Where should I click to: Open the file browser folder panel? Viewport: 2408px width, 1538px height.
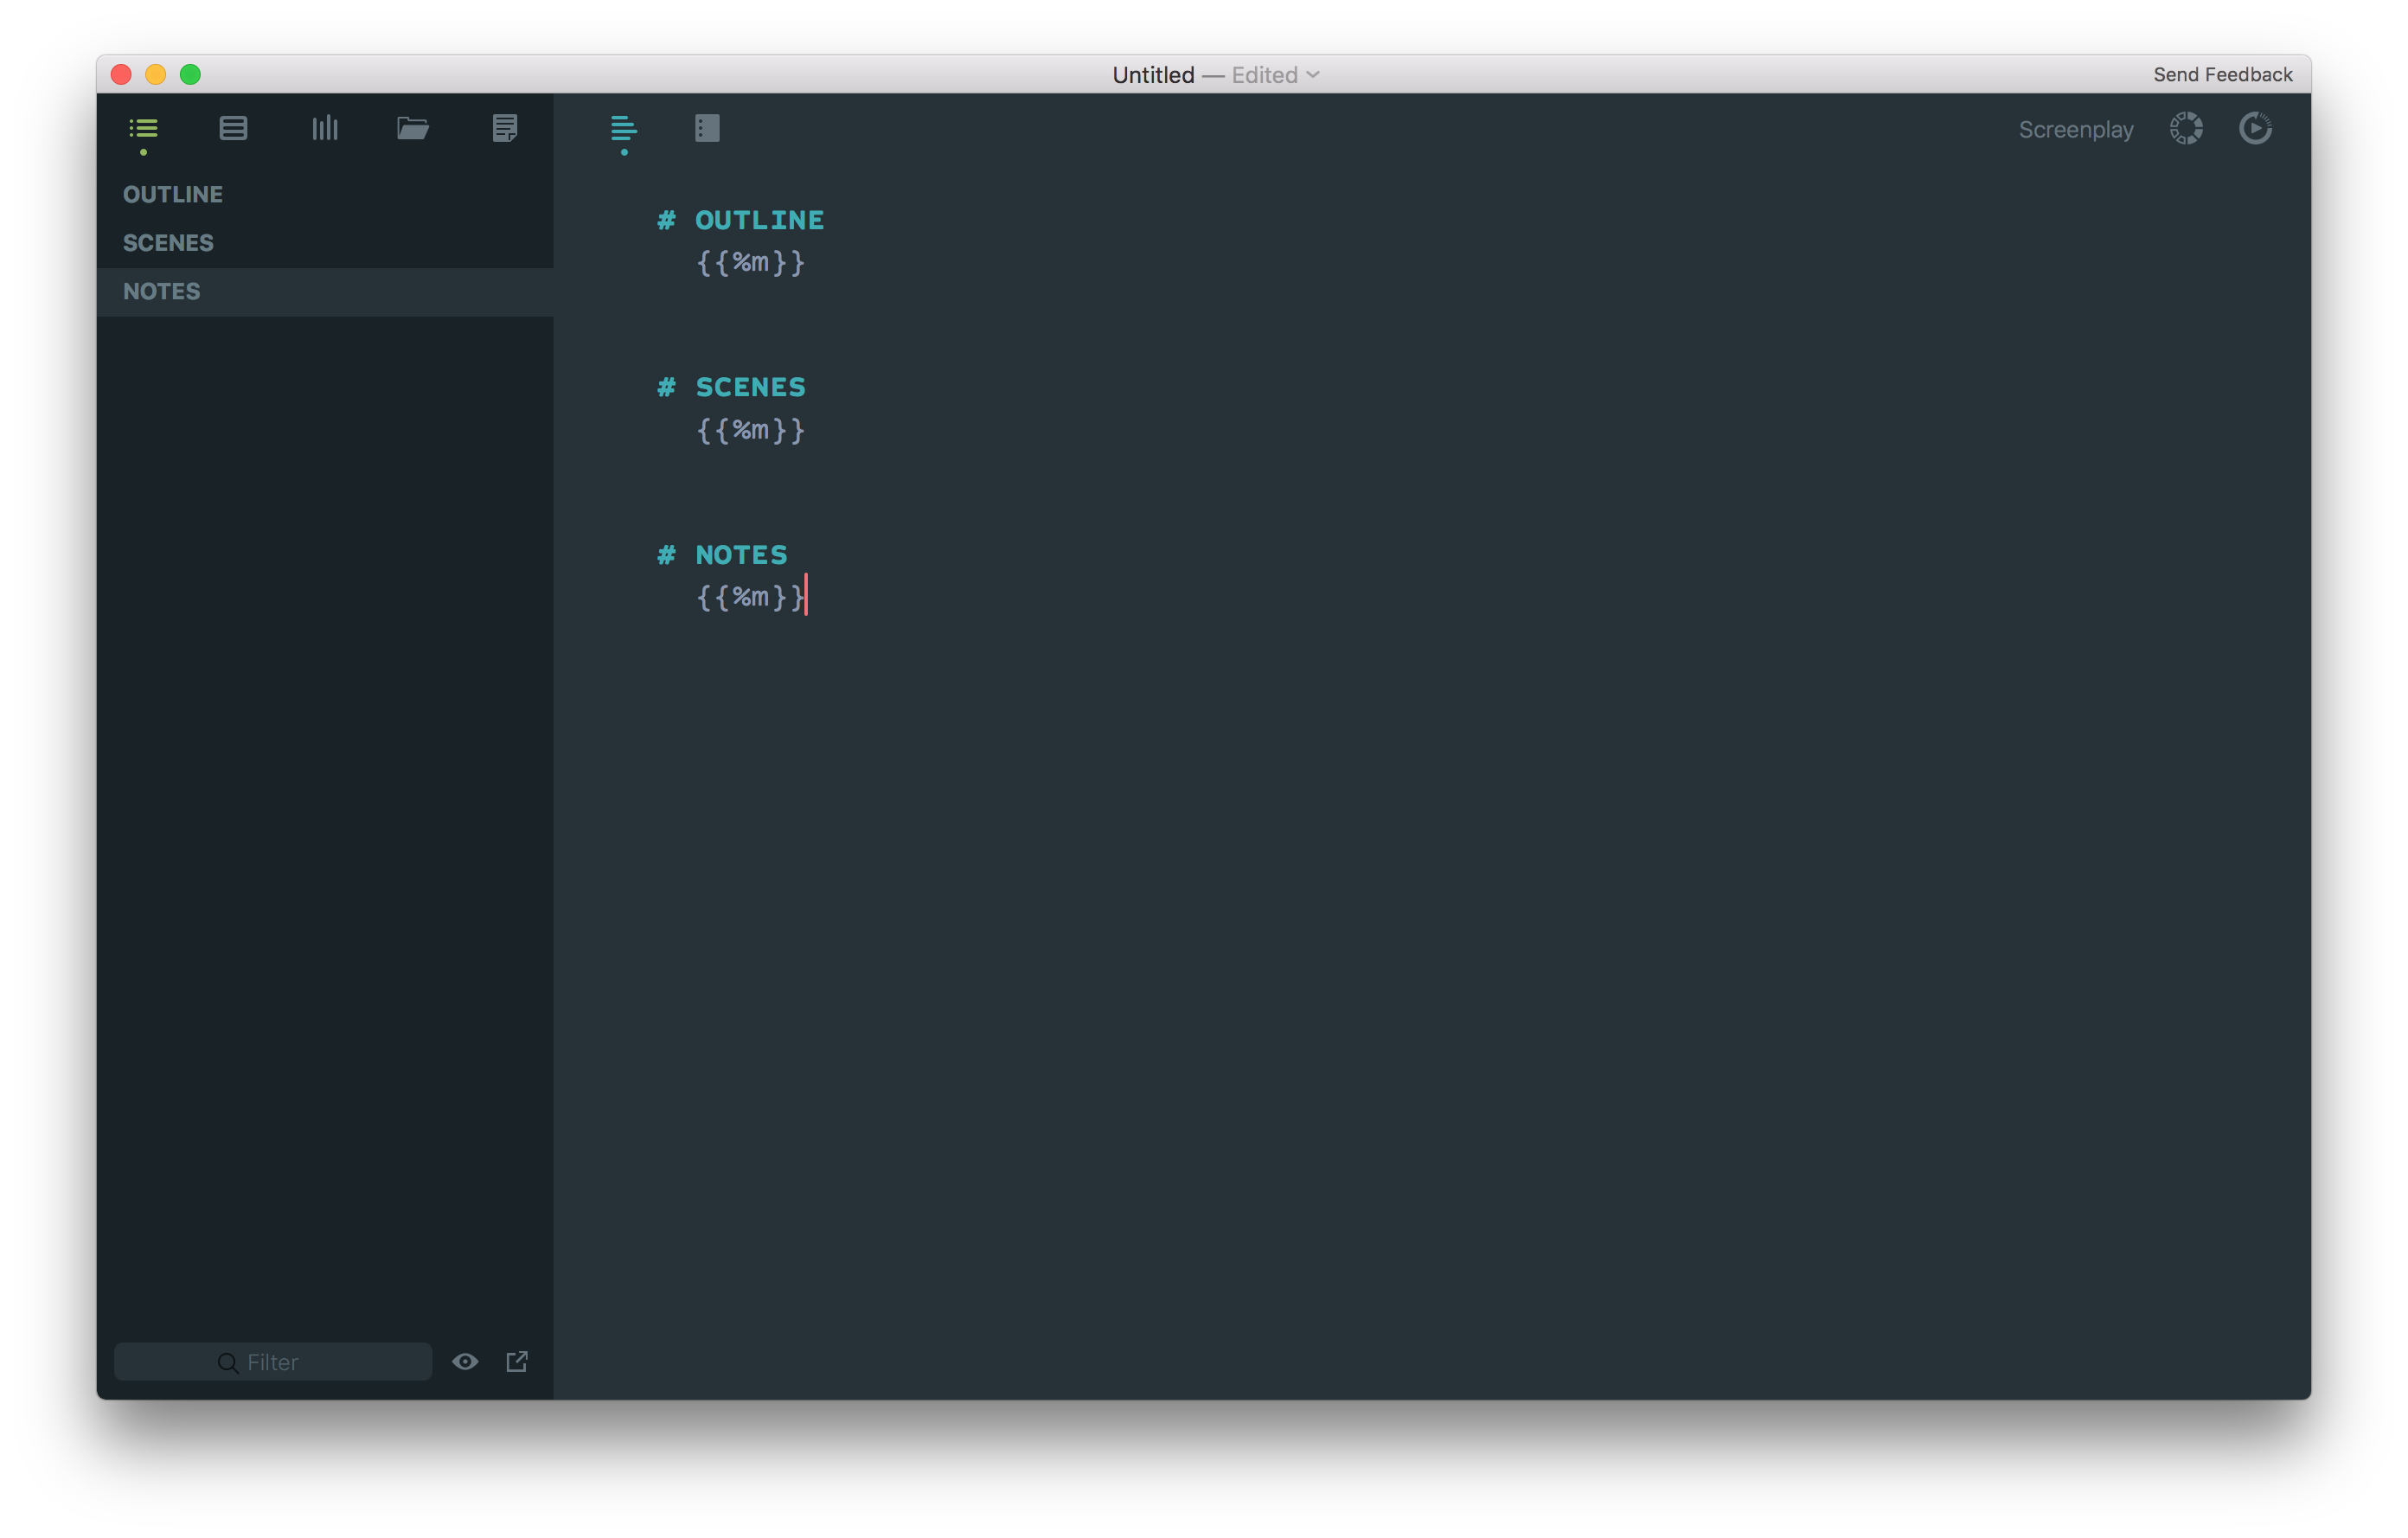413,128
